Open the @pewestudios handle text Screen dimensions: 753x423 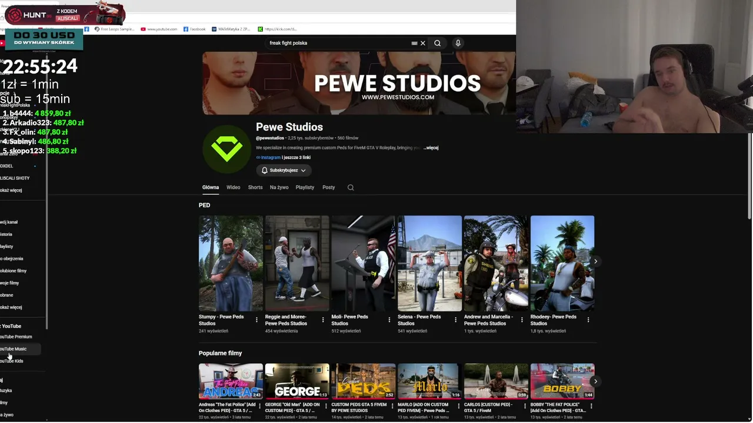(270, 138)
